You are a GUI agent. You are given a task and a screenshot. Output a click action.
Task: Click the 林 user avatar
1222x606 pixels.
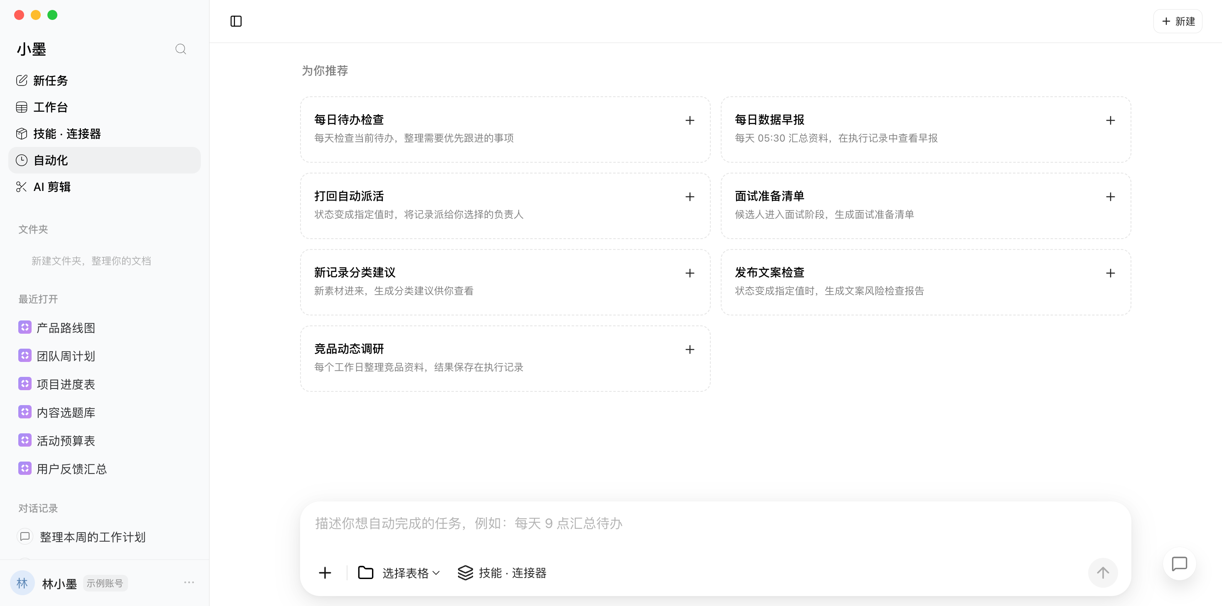[22, 583]
